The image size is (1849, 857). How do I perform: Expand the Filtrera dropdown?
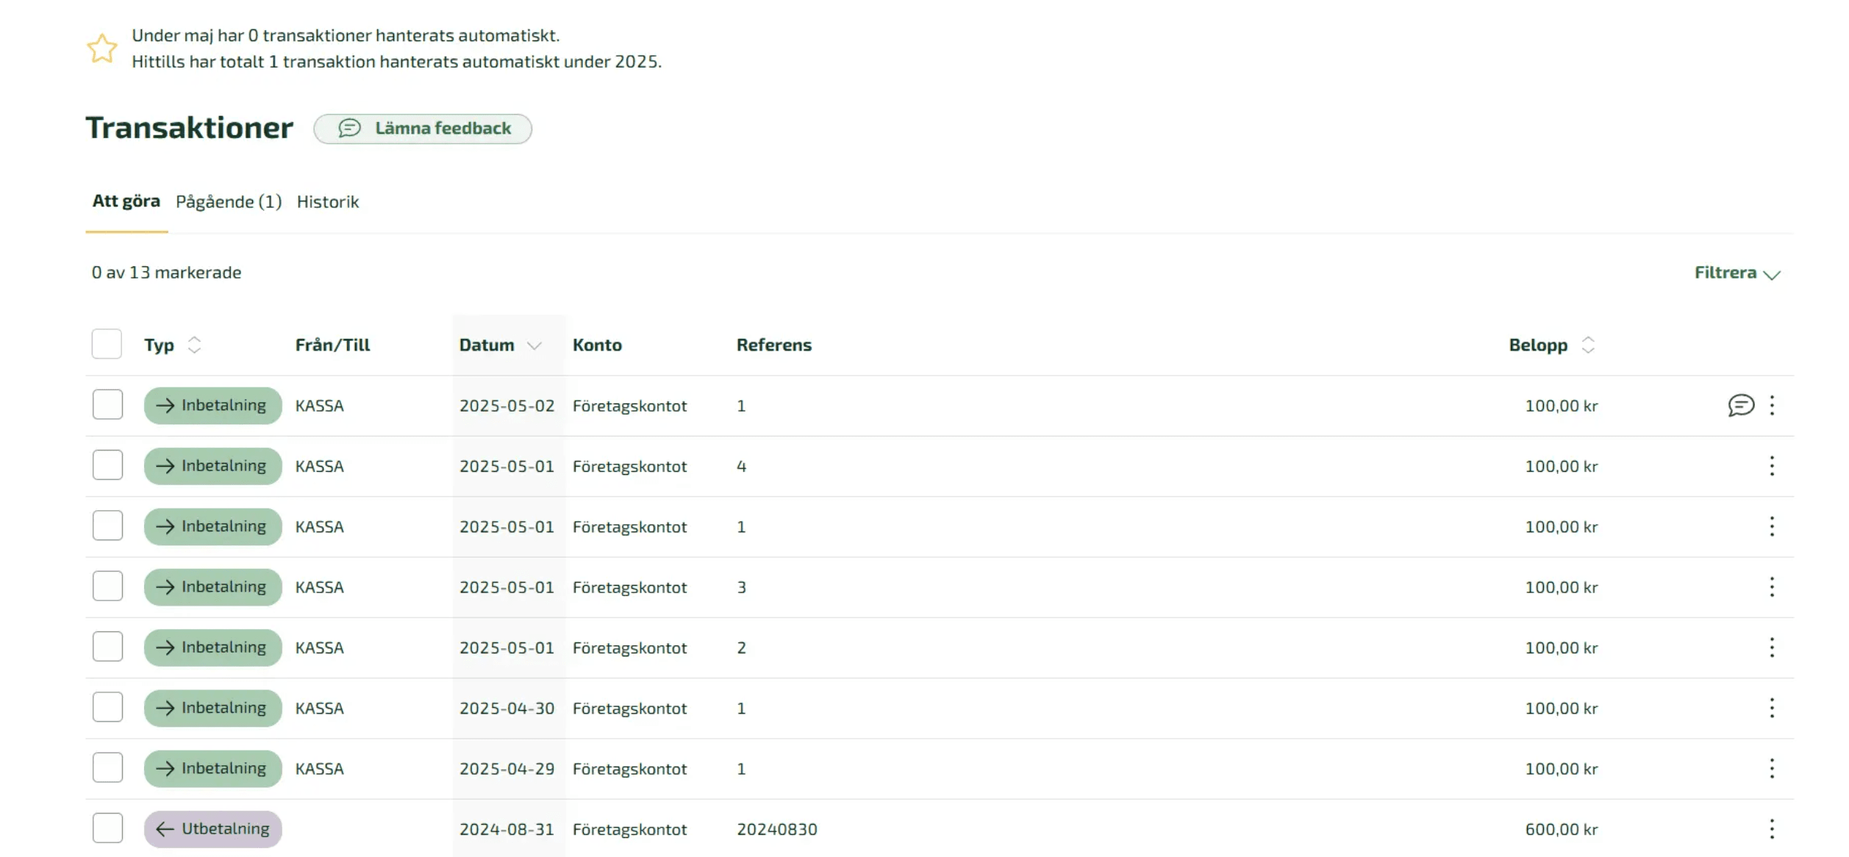pos(1737,273)
